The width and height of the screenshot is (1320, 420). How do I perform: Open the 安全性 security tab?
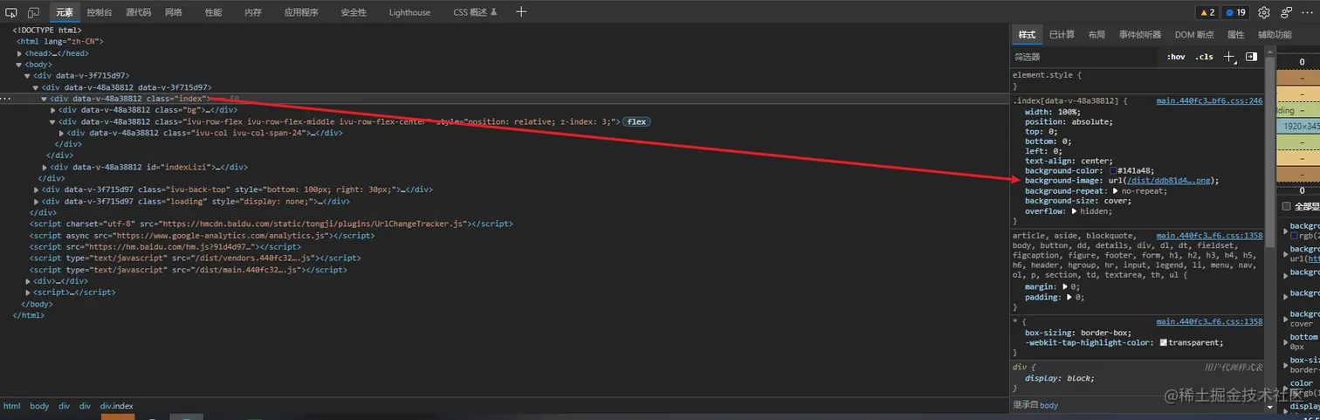pos(354,12)
